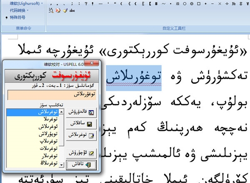Select suggestion توغرىلار in the list
Viewport: 250px width, 183px height.
32,156
